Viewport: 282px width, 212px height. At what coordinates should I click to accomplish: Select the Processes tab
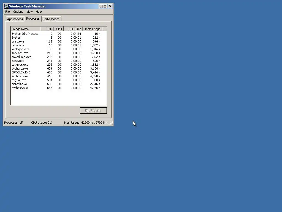(x=33, y=18)
